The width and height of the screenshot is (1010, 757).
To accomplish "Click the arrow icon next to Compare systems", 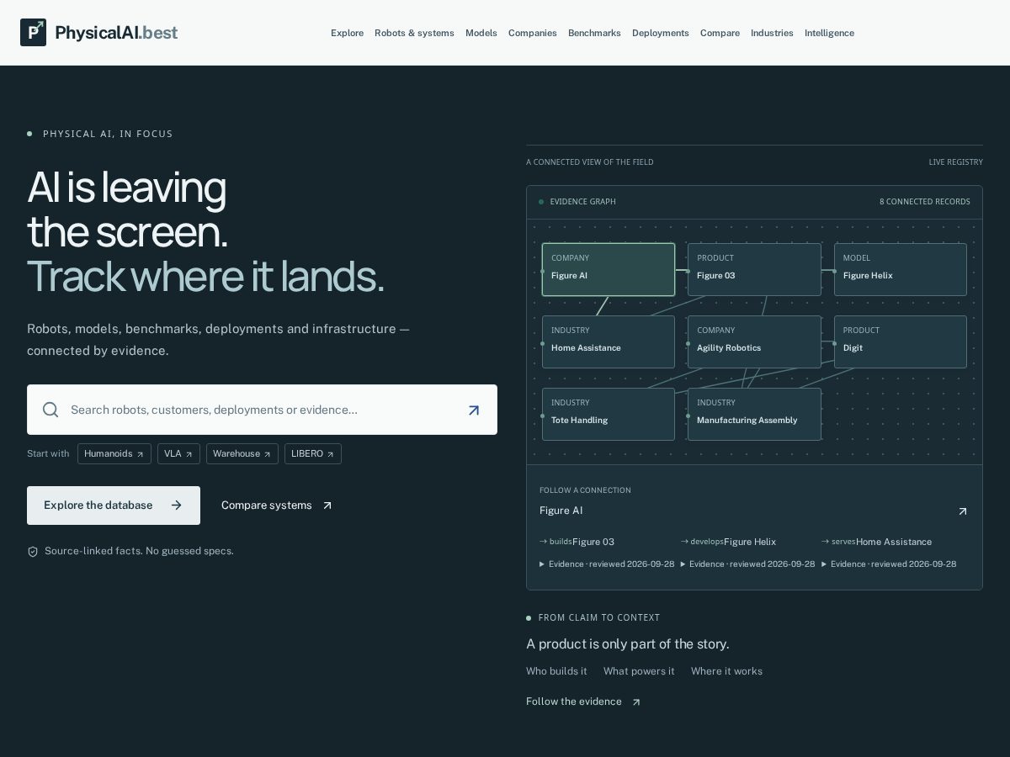I will [x=327, y=506].
